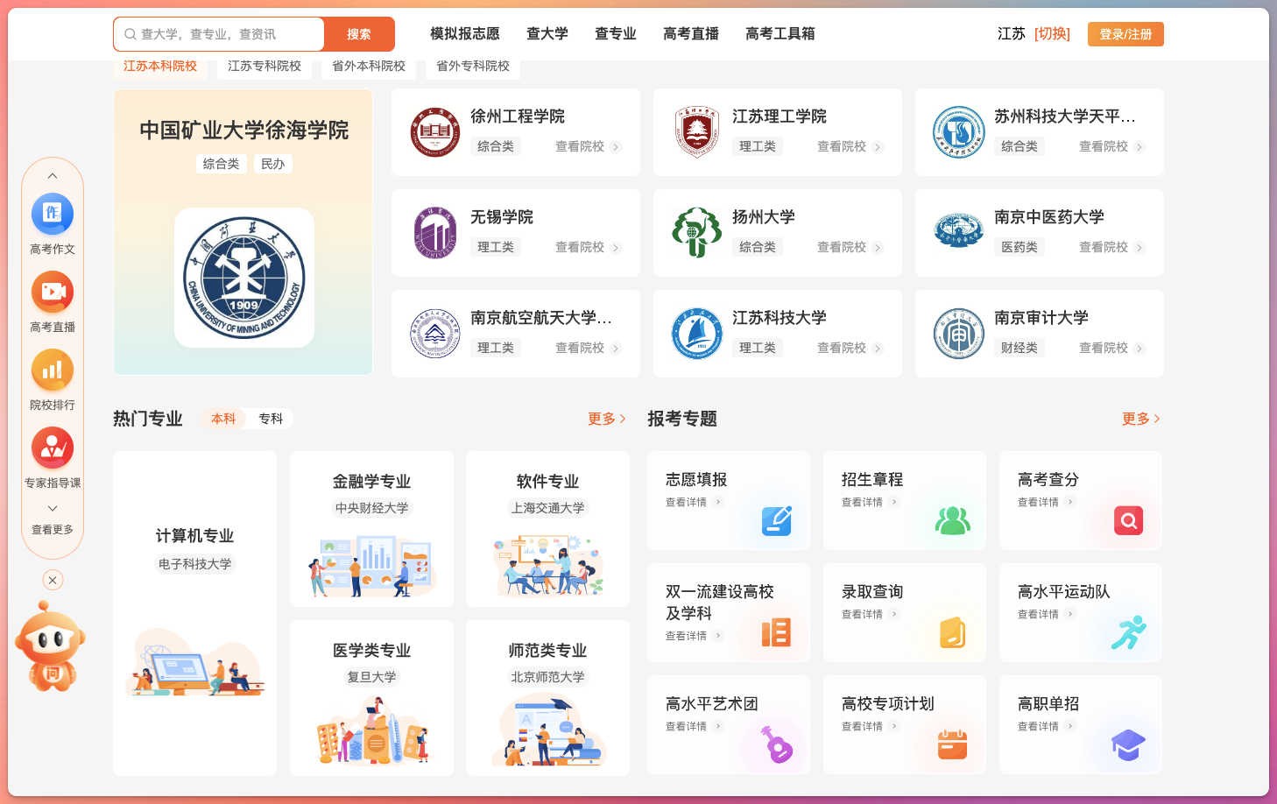Open the 模拟报志愿 menu item

(464, 34)
